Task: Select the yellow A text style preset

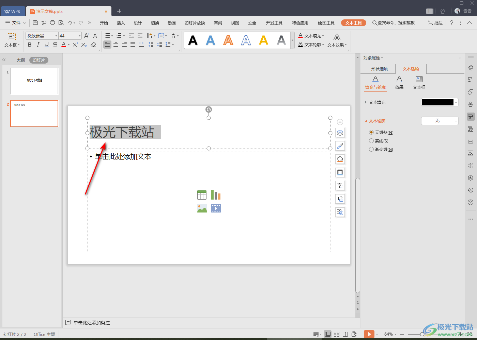Action: pos(264,40)
